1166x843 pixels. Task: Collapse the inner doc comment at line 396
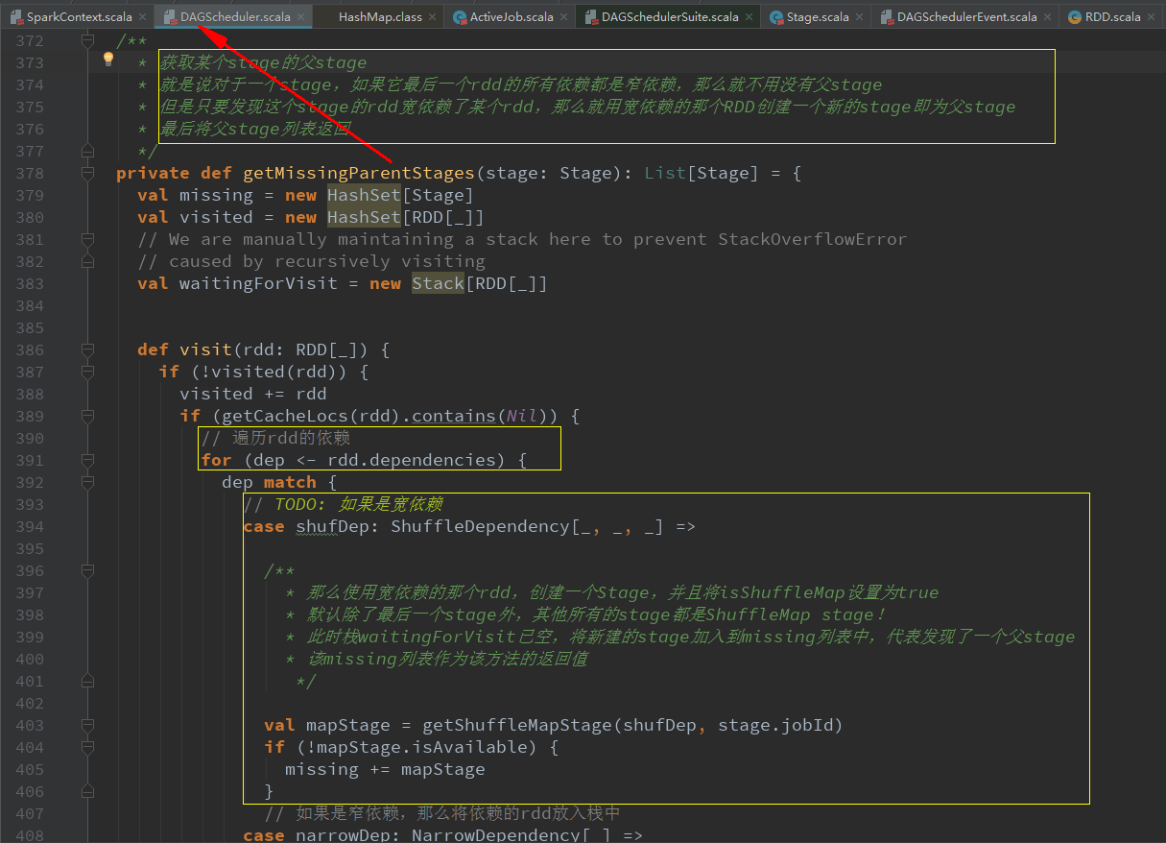tap(87, 570)
